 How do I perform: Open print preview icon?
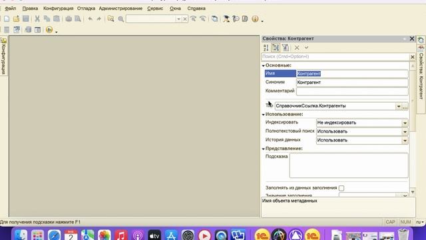[x=78, y=19]
